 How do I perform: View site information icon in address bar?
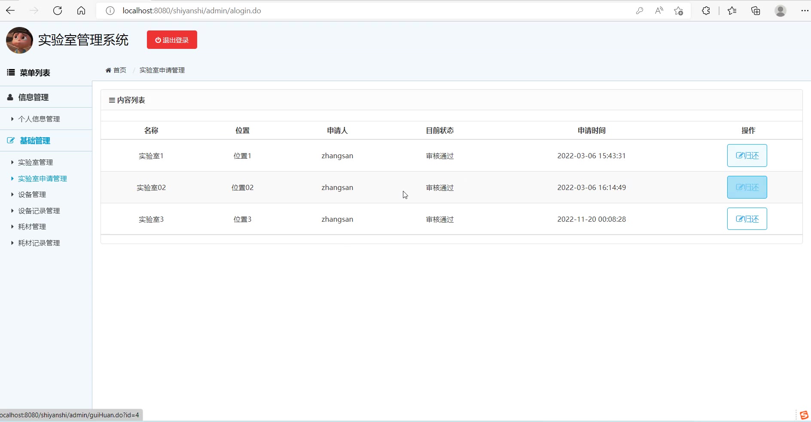[x=110, y=11]
